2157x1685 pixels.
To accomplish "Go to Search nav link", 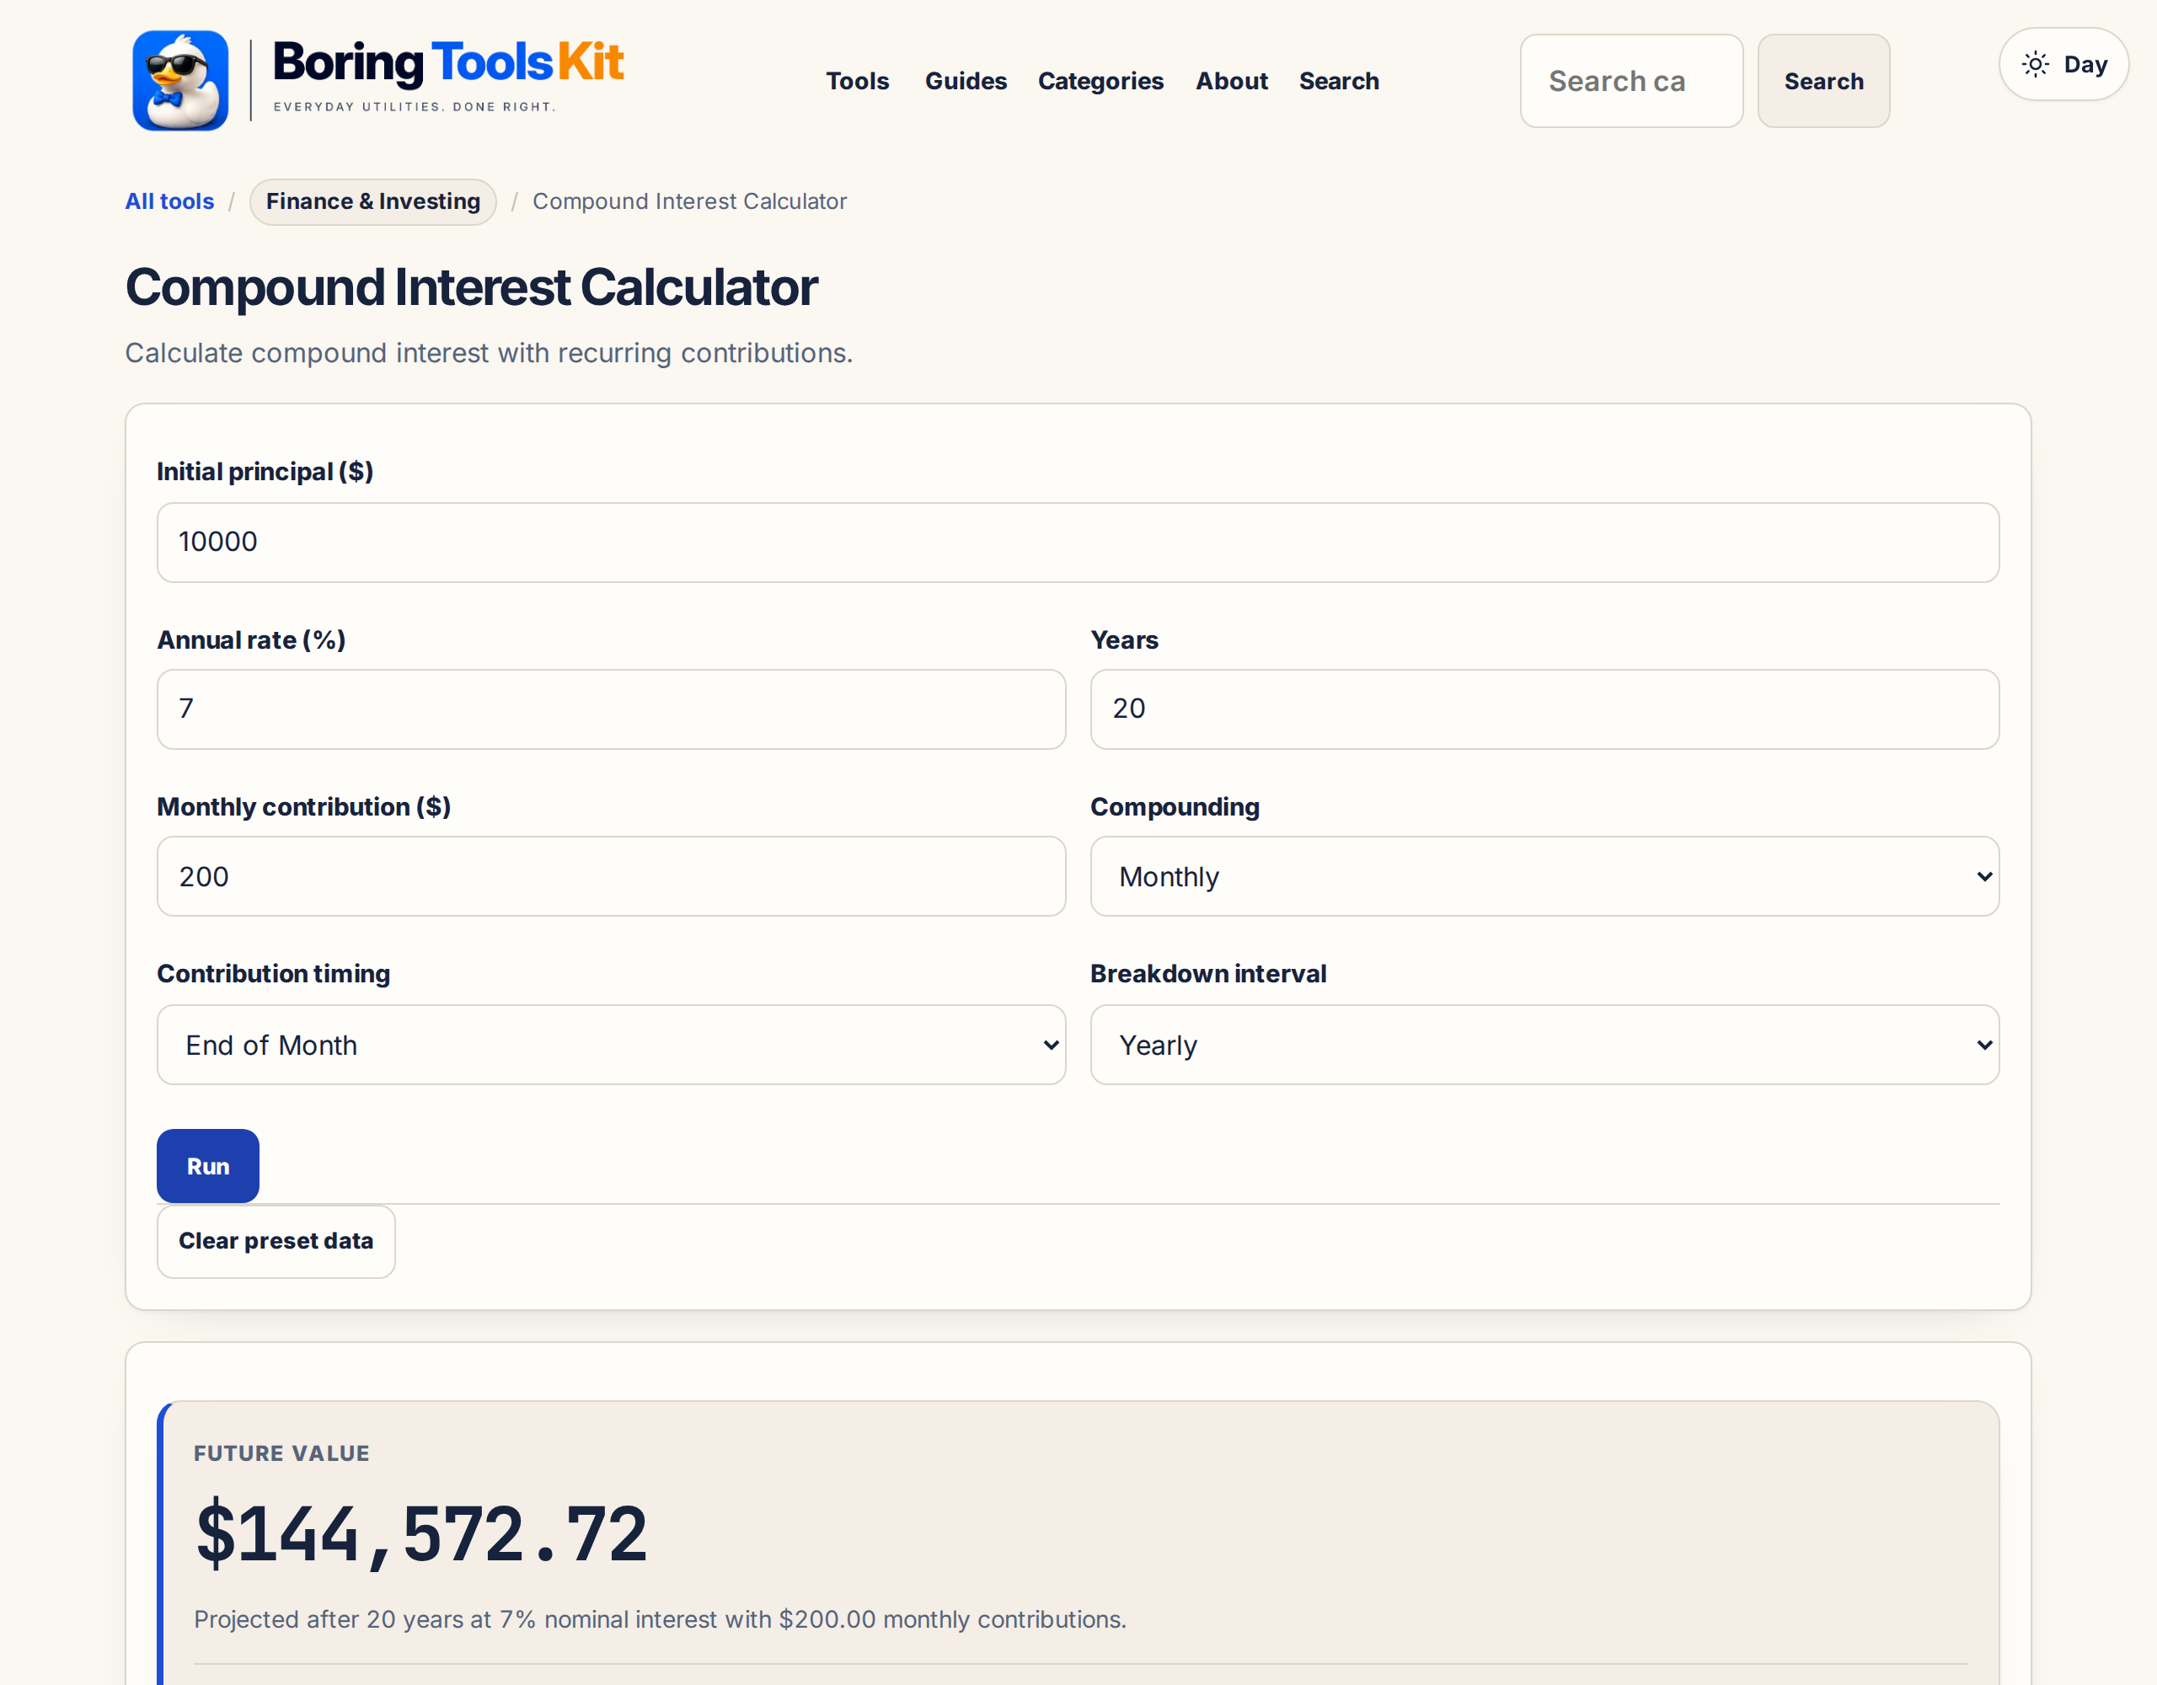I will click(x=1338, y=81).
